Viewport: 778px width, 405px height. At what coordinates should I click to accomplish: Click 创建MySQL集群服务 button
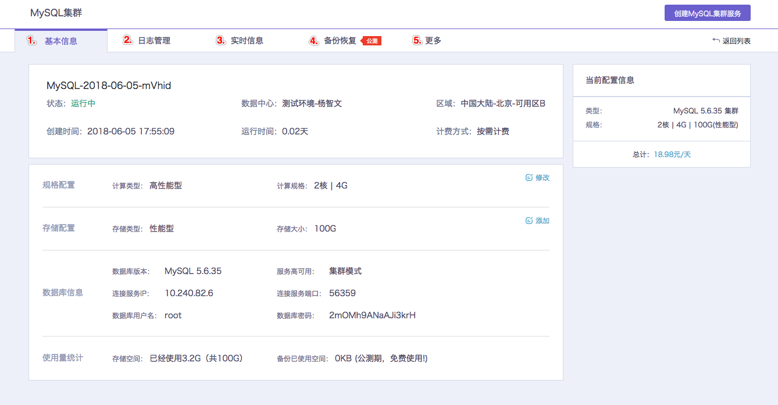coord(708,13)
